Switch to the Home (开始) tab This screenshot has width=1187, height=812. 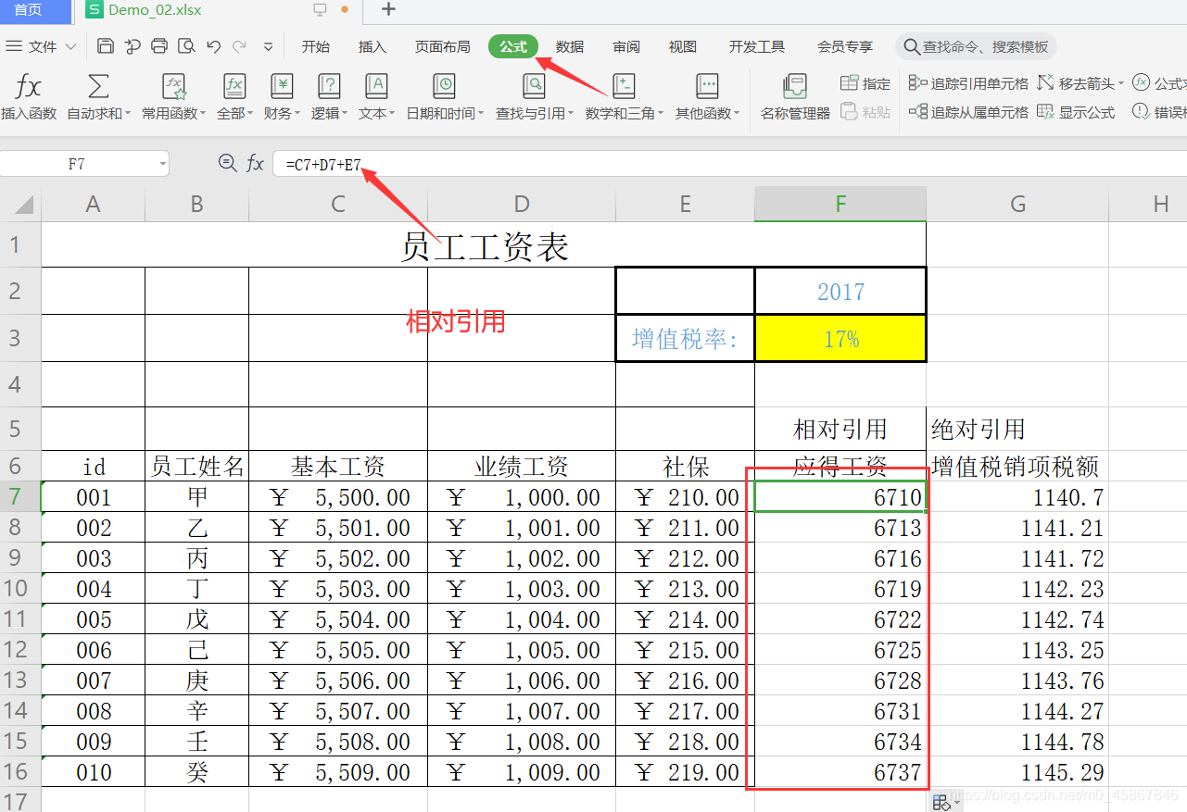pyautogui.click(x=316, y=46)
